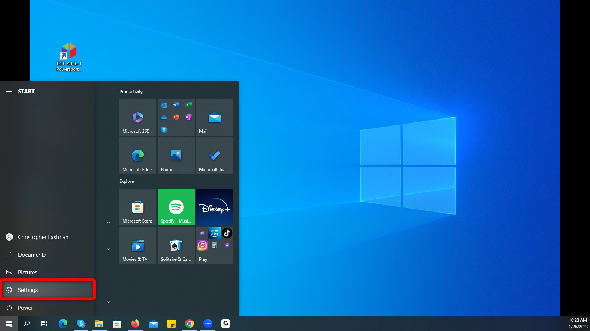590x331 pixels.
Task: Open the Disney+ tile
Action: point(215,207)
